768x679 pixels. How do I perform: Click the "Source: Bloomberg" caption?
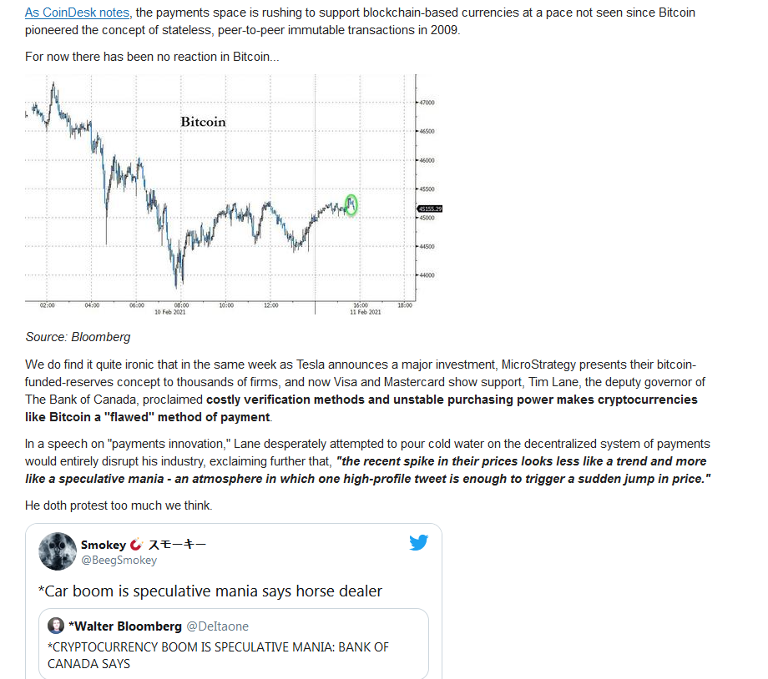click(x=78, y=337)
